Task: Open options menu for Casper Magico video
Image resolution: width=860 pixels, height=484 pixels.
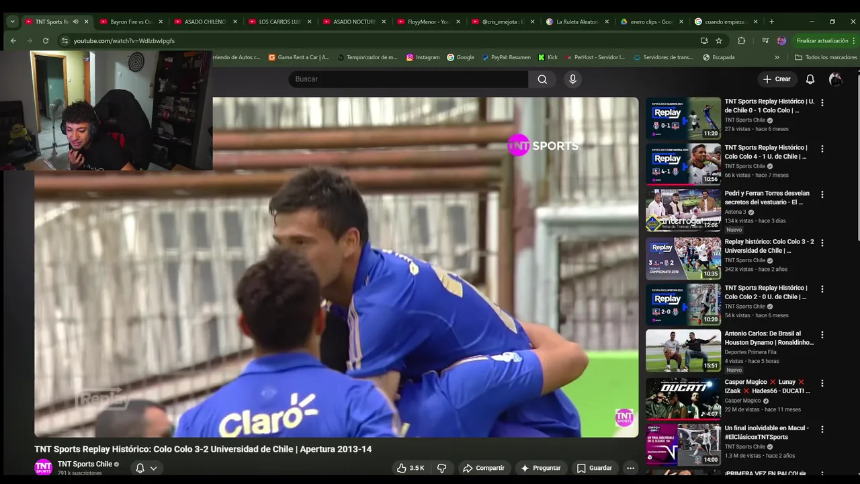Action: click(x=822, y=383)
